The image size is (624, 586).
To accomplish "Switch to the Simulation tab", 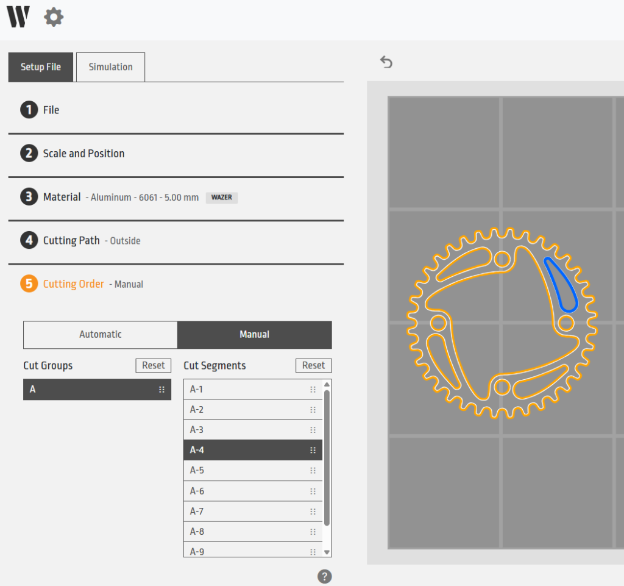I will (x=110, y=67).
